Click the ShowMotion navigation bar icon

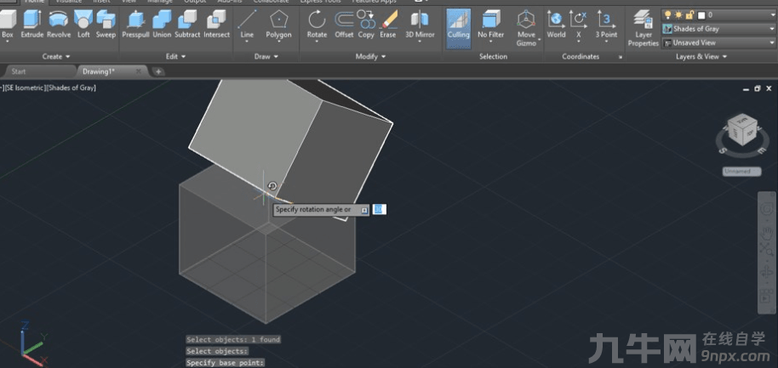768,297
